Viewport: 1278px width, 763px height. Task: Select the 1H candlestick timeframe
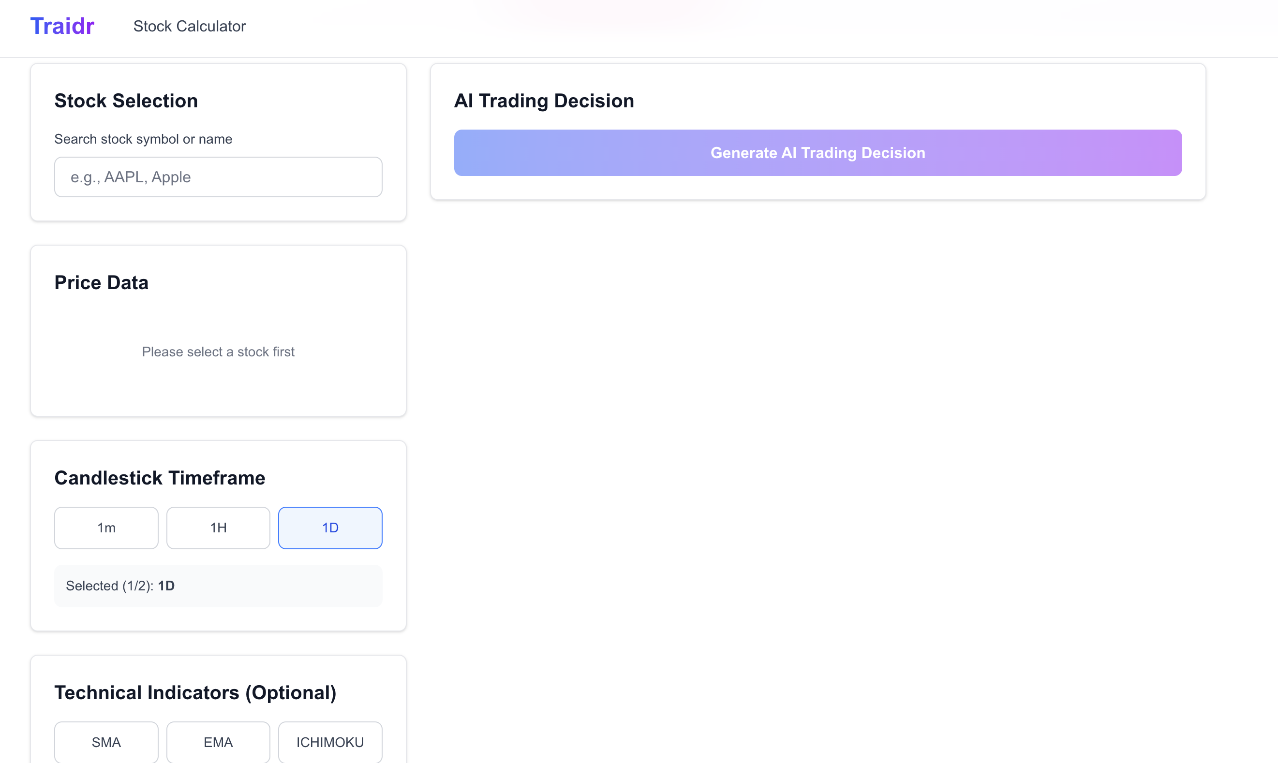click(218, 528)
